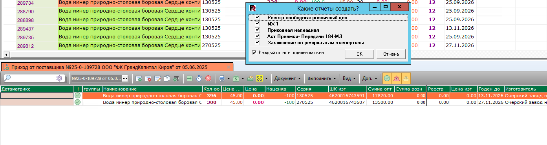Click green status check in row 270525
This screenshot has width=547, height=145.
77,102
